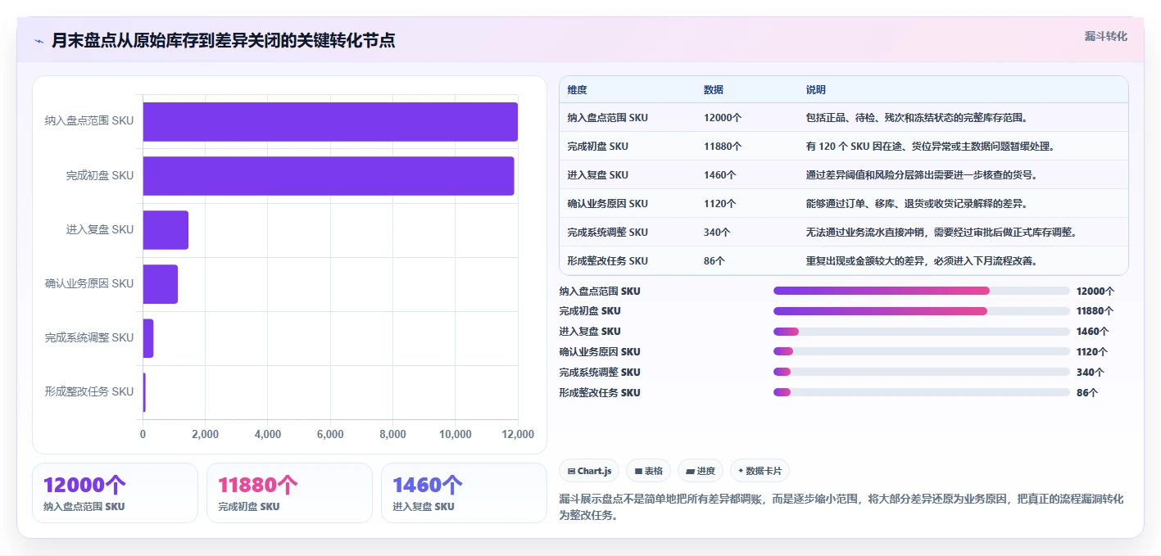The image size is (1161, 556).
Task: Click table cell 完成系统调整 SKU
Action: tap(607, 233)
